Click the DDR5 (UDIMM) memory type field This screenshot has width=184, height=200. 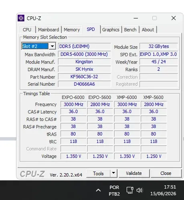pos(84,46)
